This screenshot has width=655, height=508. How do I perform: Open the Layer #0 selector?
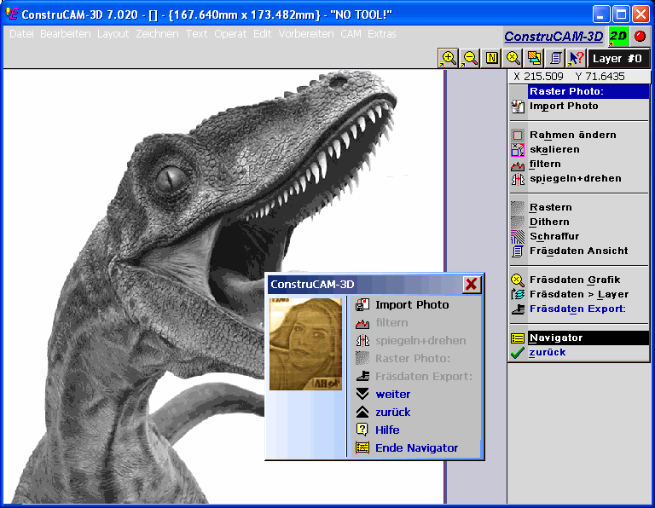pyautogui.click(x=618, y=59)
